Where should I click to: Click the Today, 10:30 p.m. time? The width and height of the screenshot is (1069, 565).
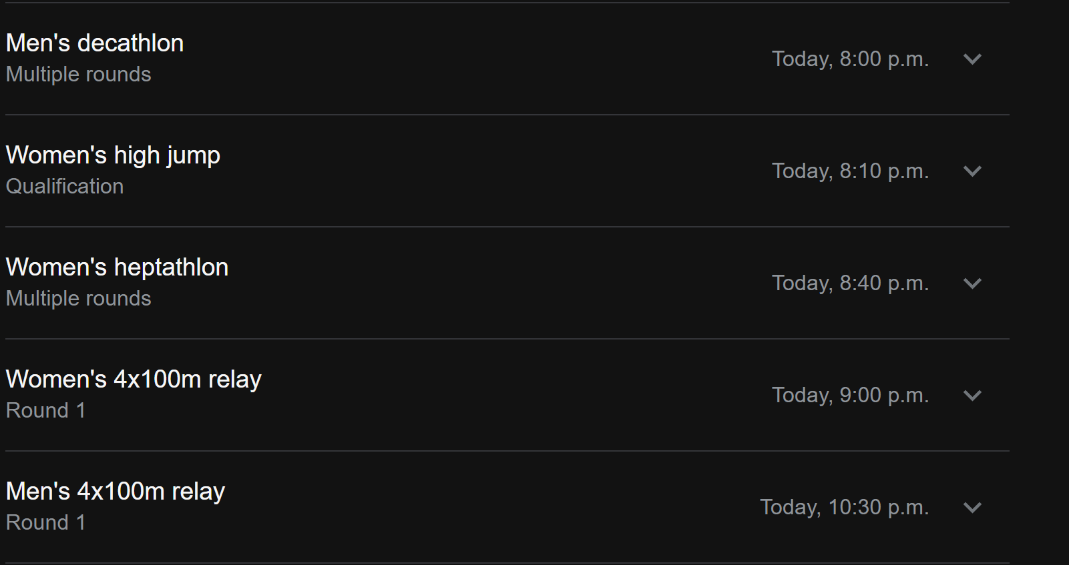[x=844, y=508]
